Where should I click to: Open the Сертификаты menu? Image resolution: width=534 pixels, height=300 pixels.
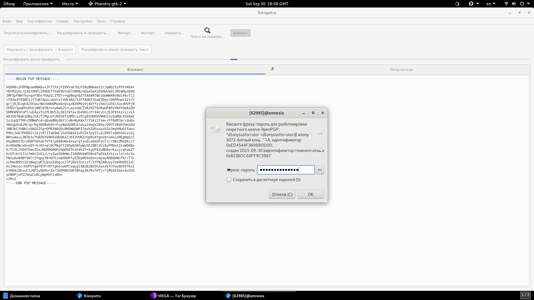click(x=39, y=21)
